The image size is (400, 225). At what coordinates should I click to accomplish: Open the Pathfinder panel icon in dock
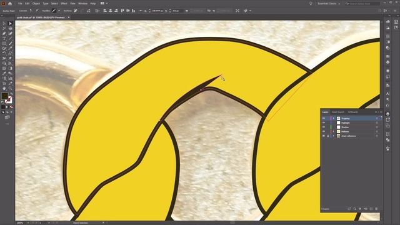(387, 140)
